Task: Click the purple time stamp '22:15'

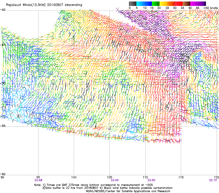Action: click(x=213, y=180)
